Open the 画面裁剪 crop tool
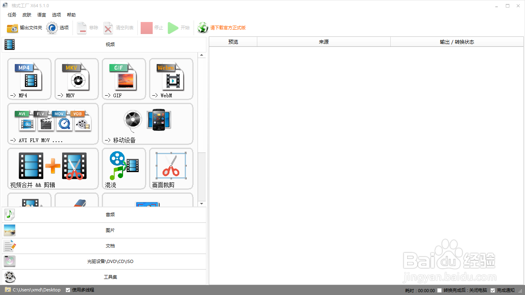Image resolution: width=525 pixels, height=295 pixels. pyautogui.click(x=171, y=169)
